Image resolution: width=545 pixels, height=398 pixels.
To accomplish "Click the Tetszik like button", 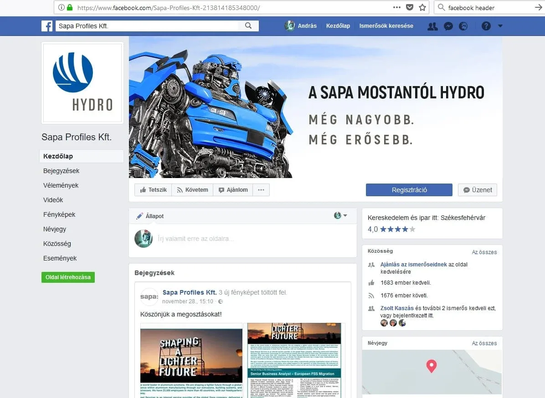I will pyautogui.click(x=153, y=190).
